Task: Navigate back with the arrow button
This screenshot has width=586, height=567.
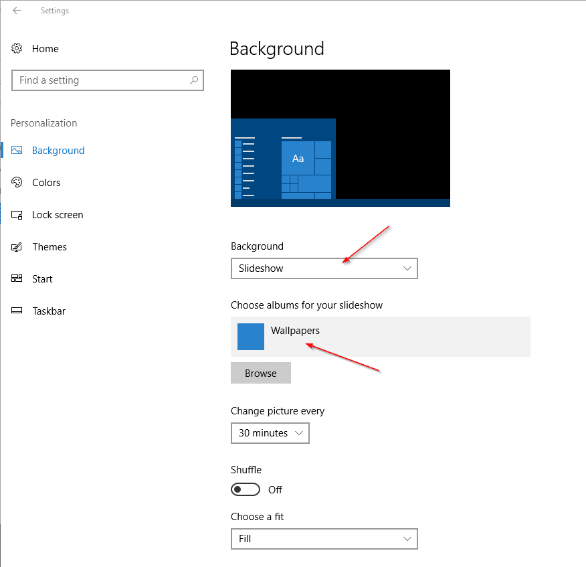Action: [x=16, y=10]
